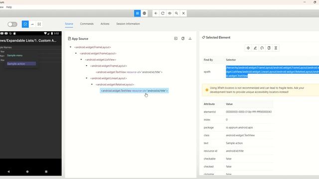Image resolution: width=319 pixels, height=179 pixels.
Task: Click the back arrow toolbar button
Action: (156, 13)
